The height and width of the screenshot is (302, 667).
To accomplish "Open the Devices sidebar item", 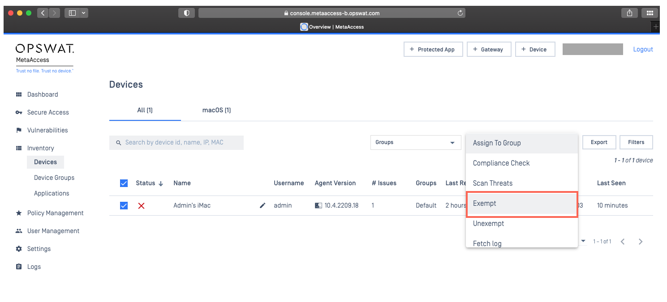I will tap(46, 162).
